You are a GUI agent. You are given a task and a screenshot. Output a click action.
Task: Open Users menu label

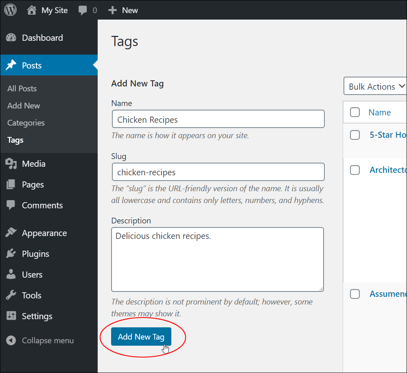32,274
